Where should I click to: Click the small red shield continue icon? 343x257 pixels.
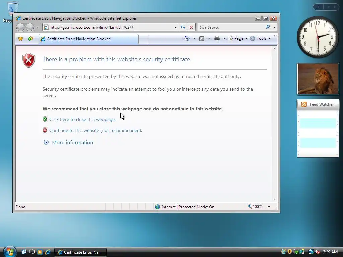click(x=45, y=130)
